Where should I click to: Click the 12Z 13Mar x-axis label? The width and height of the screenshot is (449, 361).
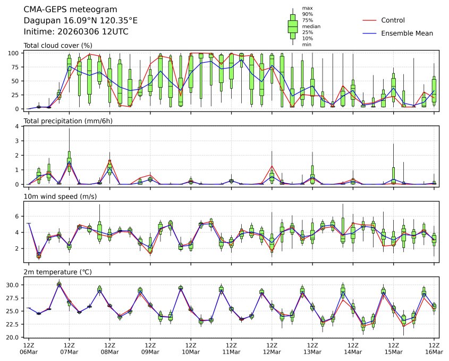pyautogui.click(x=312, y=349)
